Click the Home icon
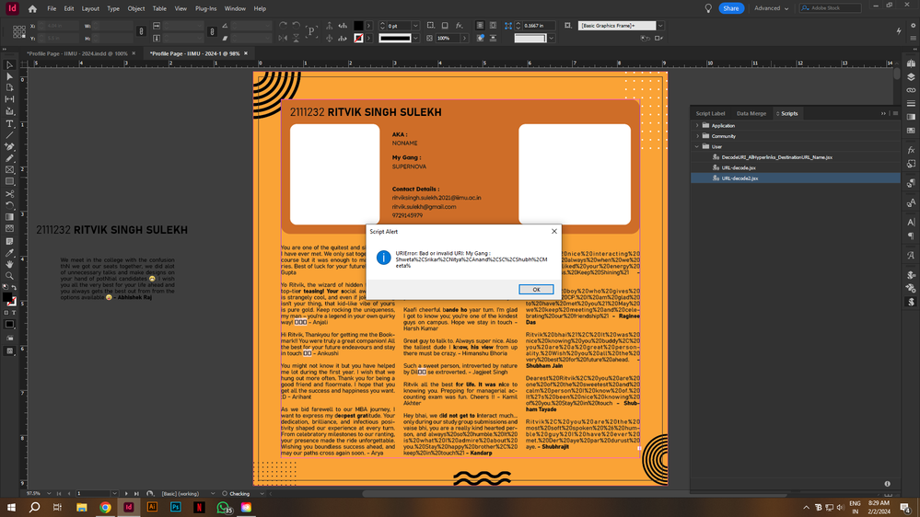Image resolution: width=920 pixels, height=517 pixels. click(x=32, y=9)
